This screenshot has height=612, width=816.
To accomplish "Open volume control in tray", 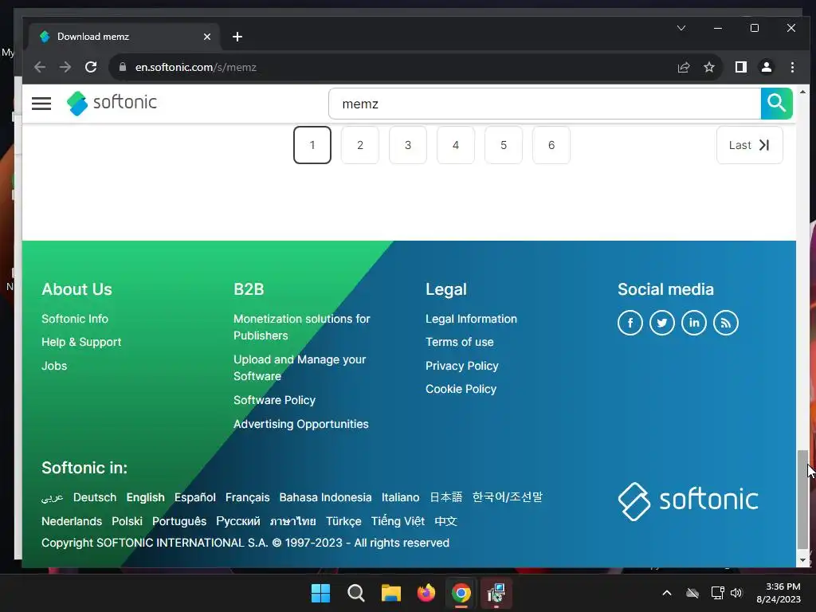I will click(x=736, y=593).
